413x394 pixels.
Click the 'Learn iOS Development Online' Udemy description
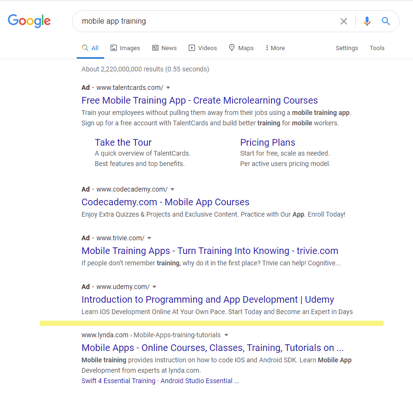(217, 312)
